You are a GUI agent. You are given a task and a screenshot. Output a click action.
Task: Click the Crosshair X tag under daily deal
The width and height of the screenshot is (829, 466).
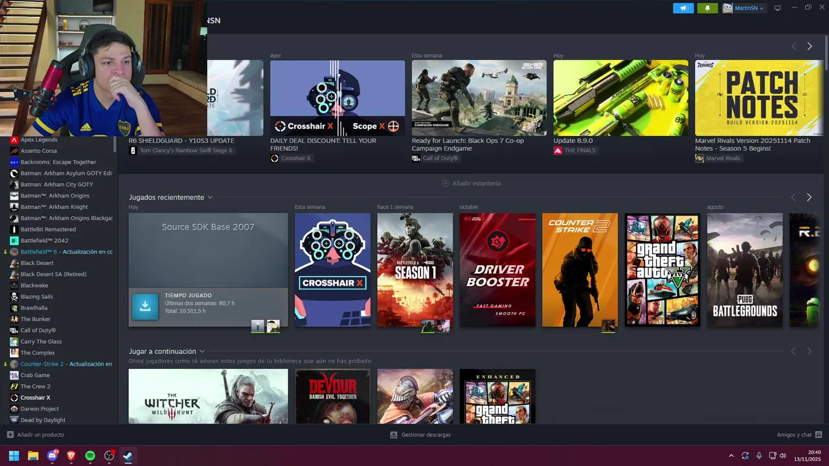pyautogui.click(x=291, y=159)
